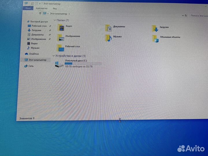Select Изображения in quick access sidebar
The width and height of the screenshot is (208, 156).
click(x=39, y=39)
